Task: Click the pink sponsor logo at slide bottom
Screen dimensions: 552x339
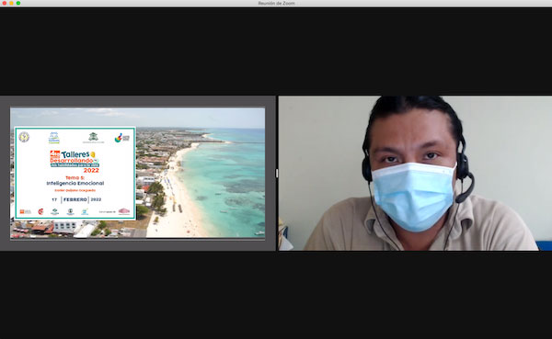Action: pos(124,211)
